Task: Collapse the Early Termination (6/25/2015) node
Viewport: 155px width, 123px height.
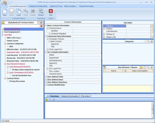Action: tap(8, 73)
